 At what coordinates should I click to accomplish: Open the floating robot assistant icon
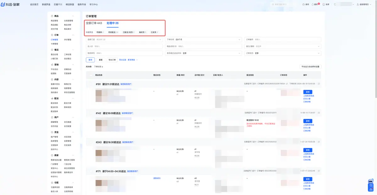(371, 181)
